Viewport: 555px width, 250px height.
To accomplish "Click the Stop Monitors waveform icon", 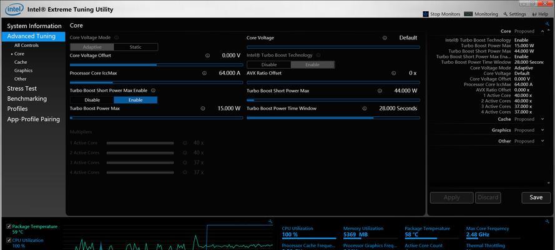I will 426,14.
